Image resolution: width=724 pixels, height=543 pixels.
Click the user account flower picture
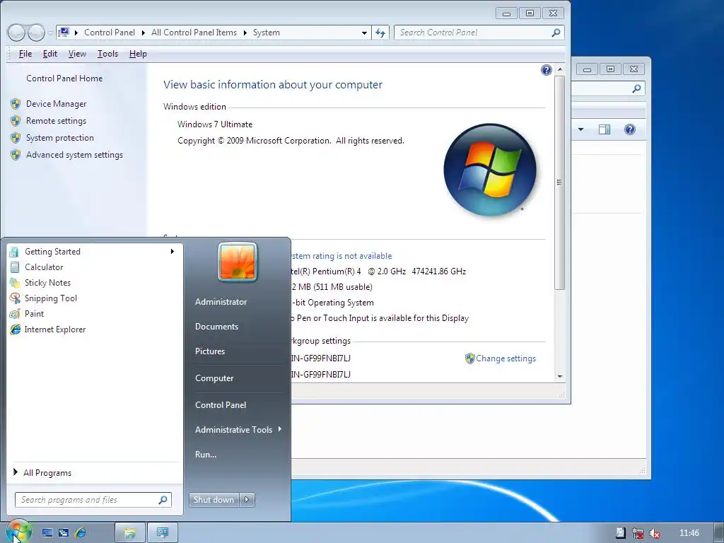(x=238, y=262)
